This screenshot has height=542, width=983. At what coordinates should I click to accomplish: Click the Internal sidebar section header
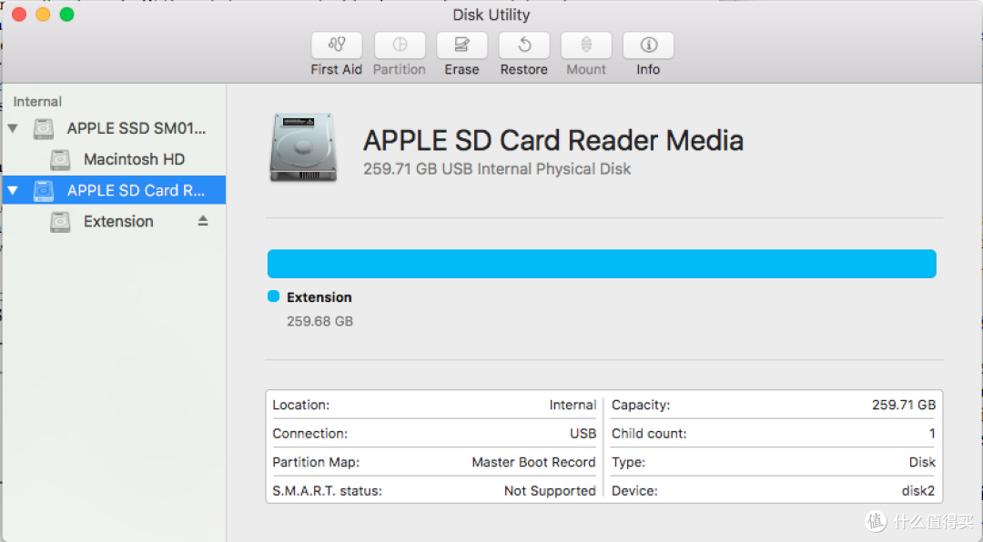(37, 102)
